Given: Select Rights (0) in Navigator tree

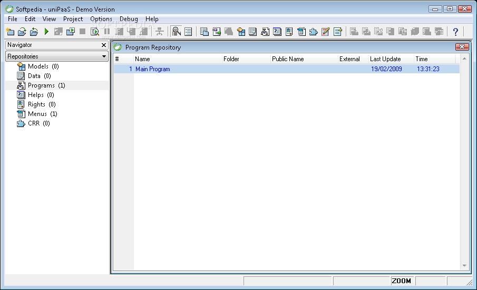Looking at the screenshot, I should point(42,104).
